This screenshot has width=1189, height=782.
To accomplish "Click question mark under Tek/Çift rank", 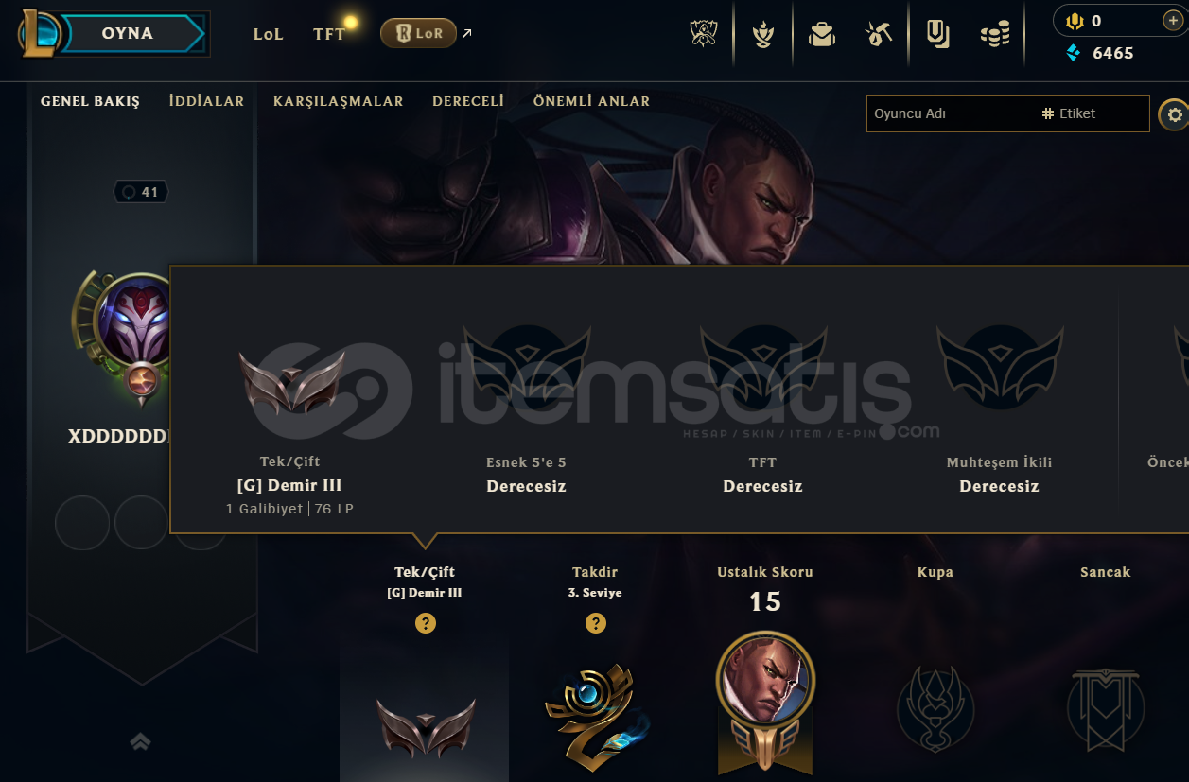I will [x=426, y=623].
